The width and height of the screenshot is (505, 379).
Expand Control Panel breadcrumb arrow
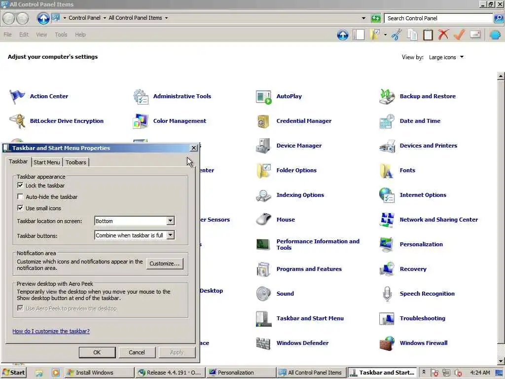(105, 18)
